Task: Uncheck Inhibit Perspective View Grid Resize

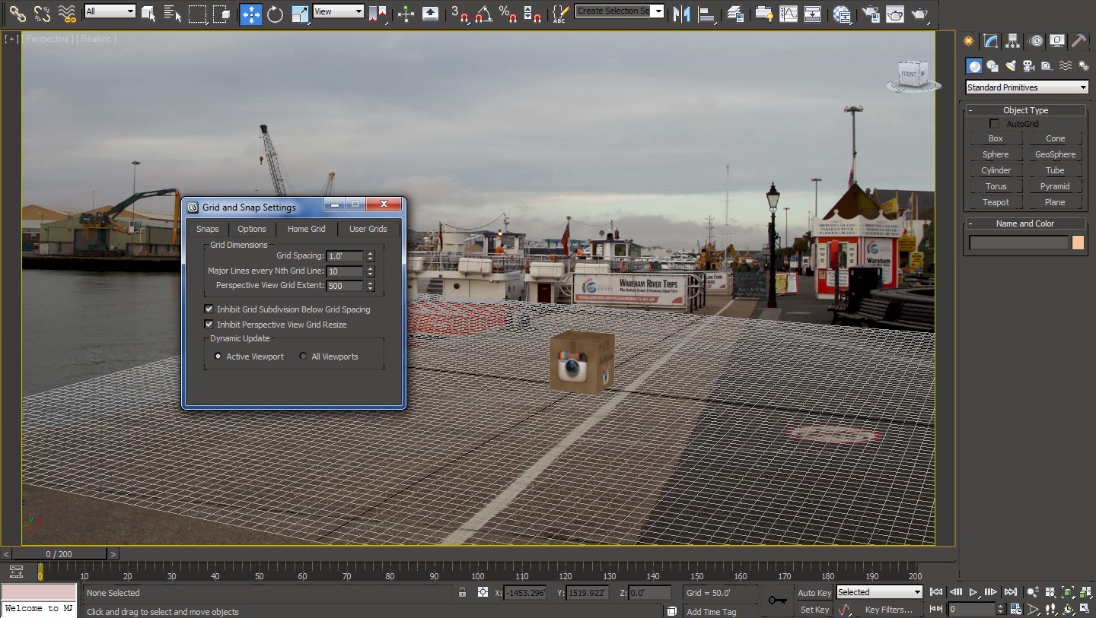Action: pos(209,325)
